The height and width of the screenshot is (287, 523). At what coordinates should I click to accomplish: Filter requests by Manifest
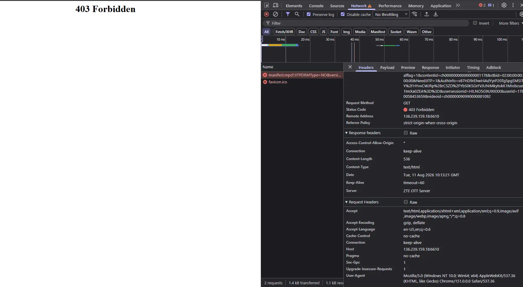378,32
